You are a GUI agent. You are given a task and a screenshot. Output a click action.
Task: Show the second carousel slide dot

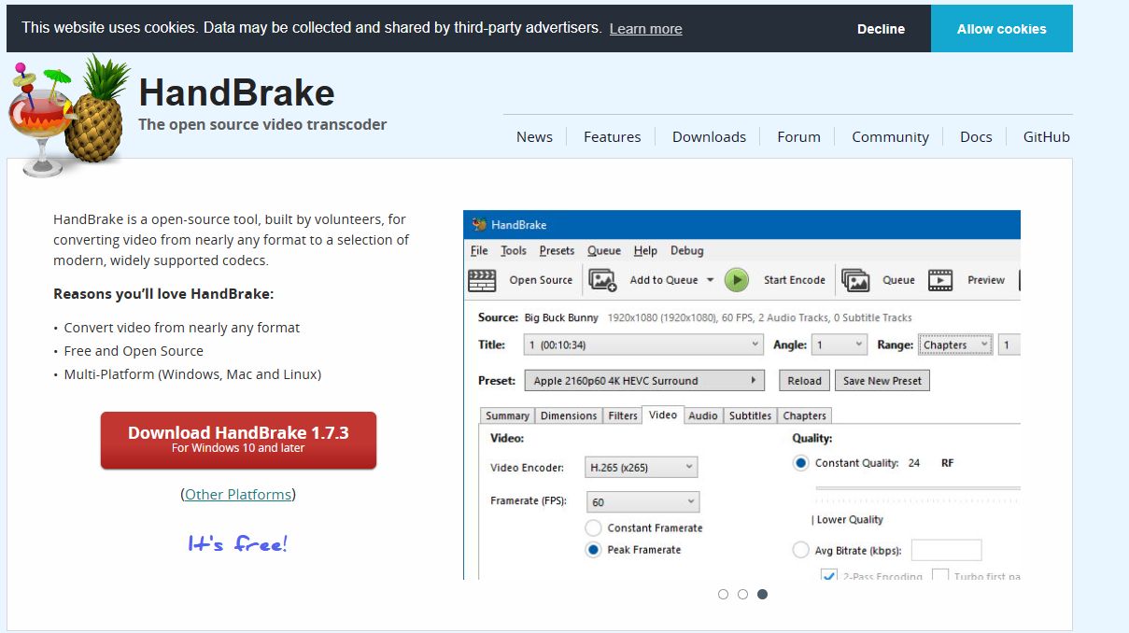click(x=742, y=594)
